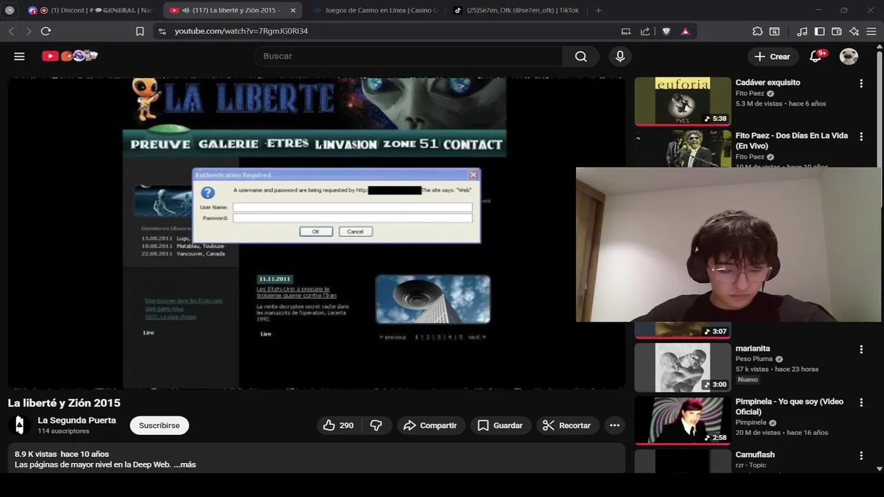
Task: Click the 114 suscriptores text
Action: click(64, 431)
